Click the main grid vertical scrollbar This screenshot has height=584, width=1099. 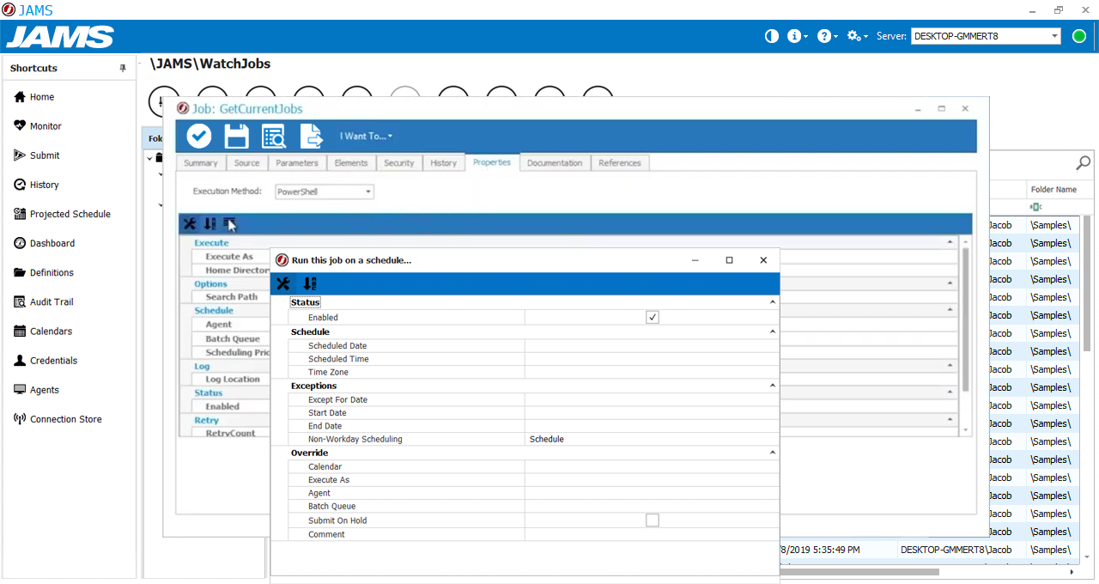(x=1089, y=283)
